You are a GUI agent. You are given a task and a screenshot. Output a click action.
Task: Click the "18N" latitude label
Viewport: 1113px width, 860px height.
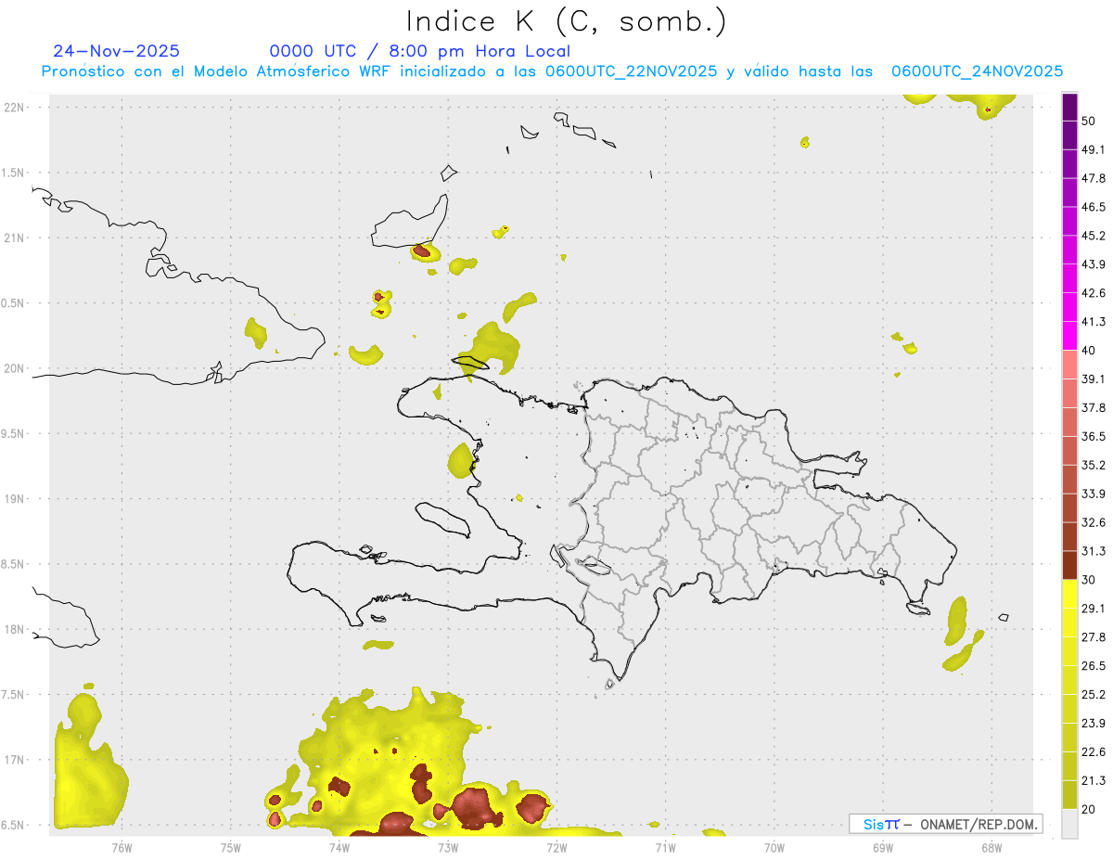pos(16,630)
